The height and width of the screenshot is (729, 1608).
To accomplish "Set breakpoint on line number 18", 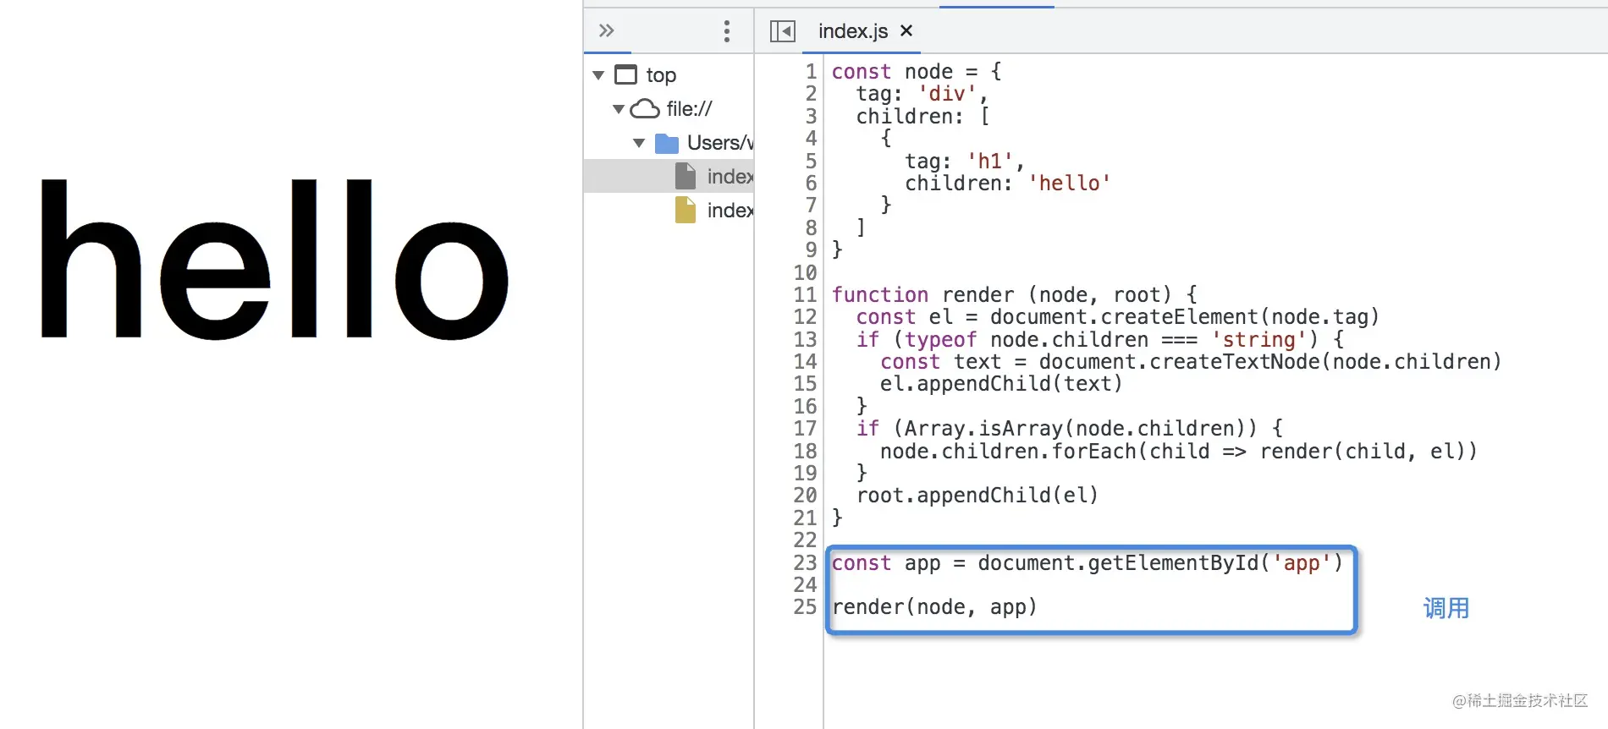I will [805, 452].
